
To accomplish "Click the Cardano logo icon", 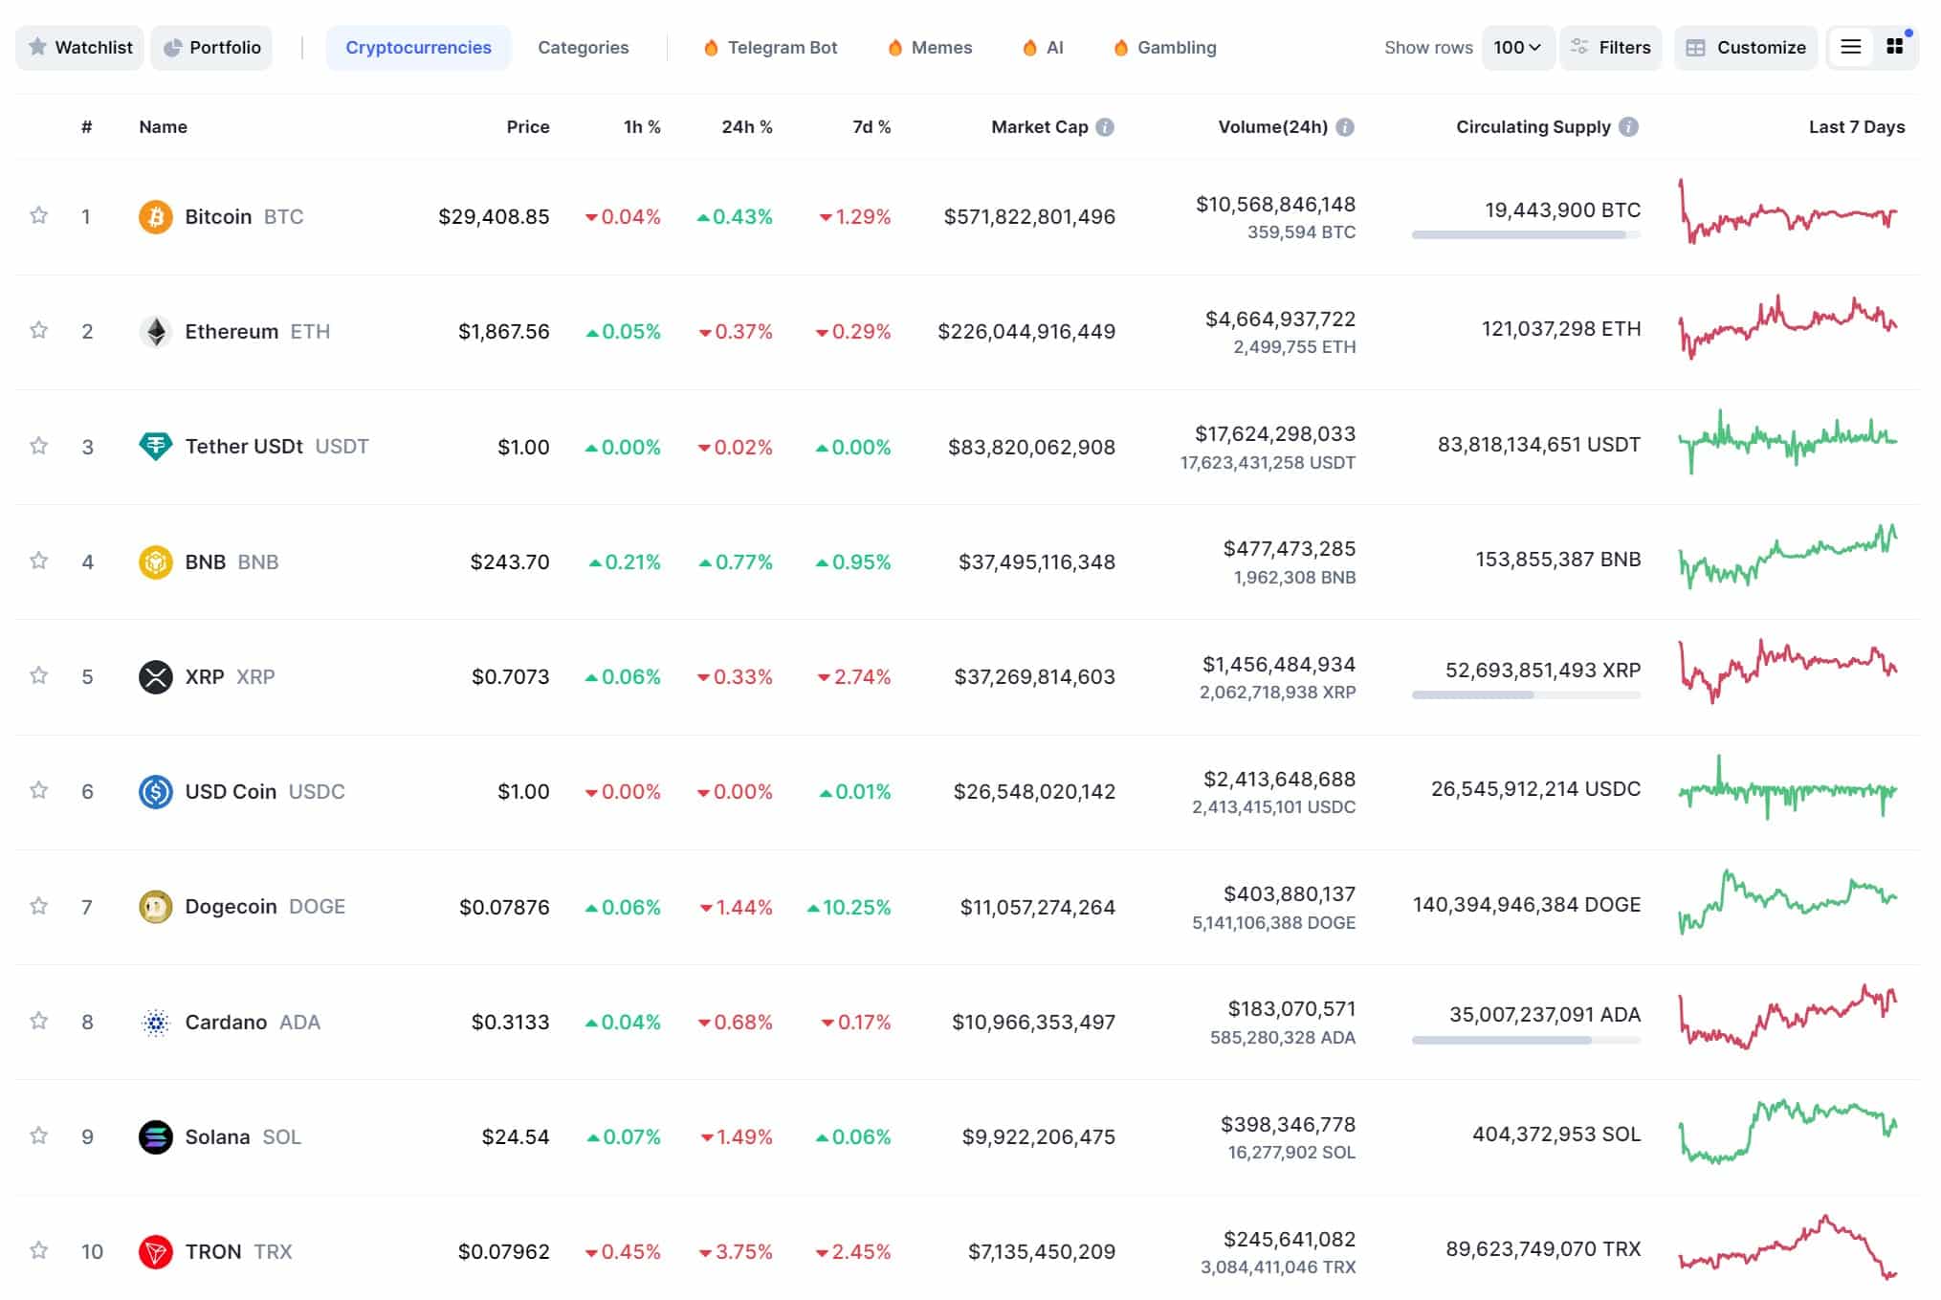I will [x=156, y=1023].
